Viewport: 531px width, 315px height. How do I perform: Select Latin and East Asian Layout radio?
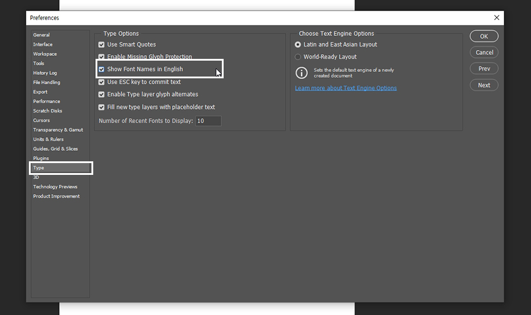click(298, 45)
